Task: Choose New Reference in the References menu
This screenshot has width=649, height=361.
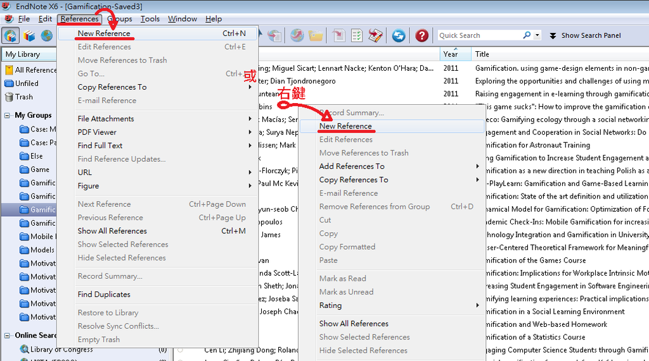Action: tap(158, 34)
